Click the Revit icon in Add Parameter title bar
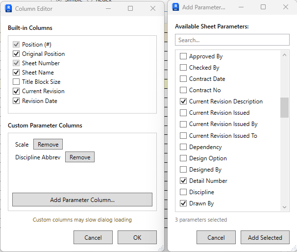Viewport: 297px width, 252px height. [175, 7]
